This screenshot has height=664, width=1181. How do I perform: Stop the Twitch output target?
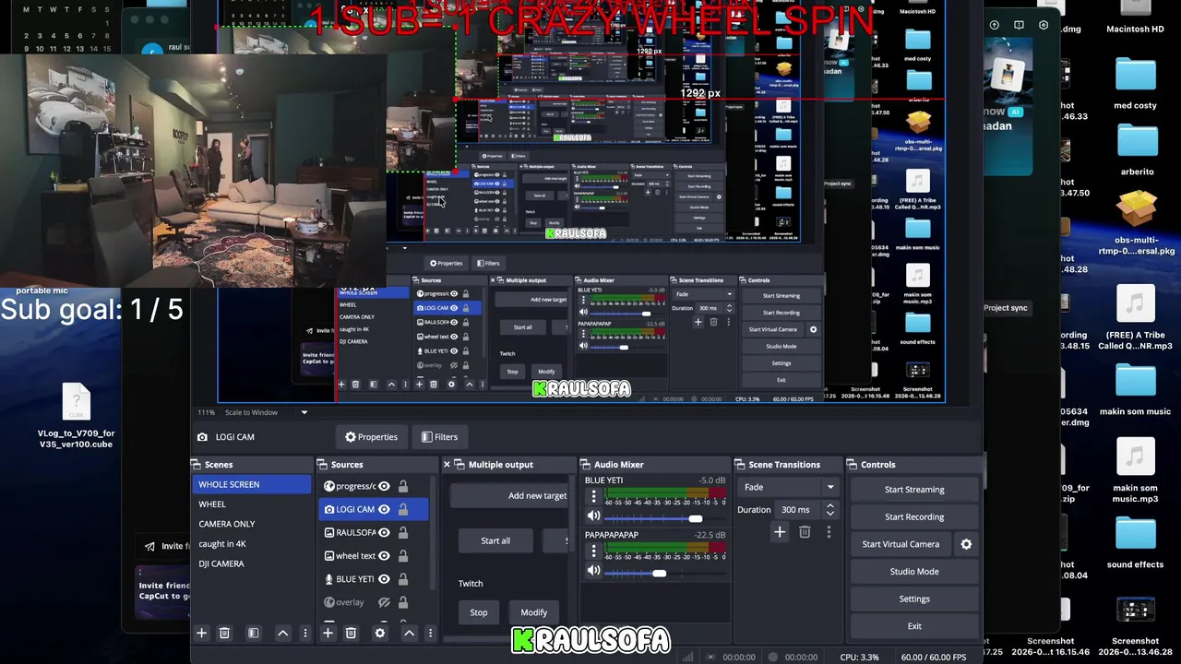click(x=479, y=612)
